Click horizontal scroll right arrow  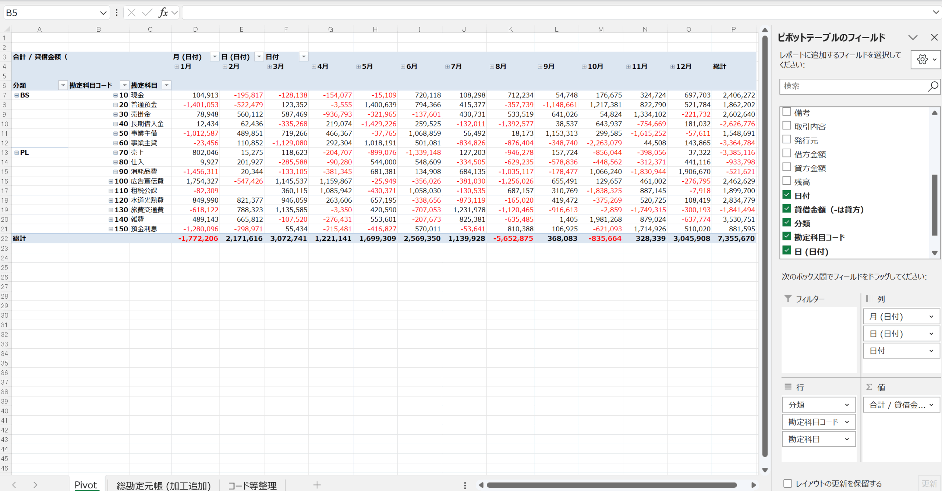(x=753, y=485)
